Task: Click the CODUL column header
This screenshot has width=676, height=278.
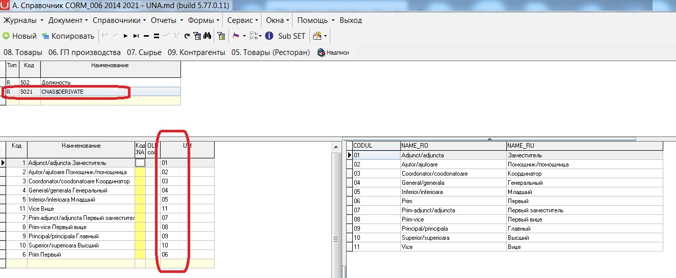Action: click(x=376, y=146)
